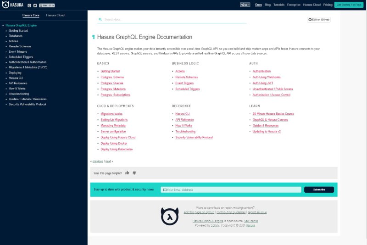Image resolution: width=367 pixels, height=245 pixels.
Task: Open API Reference in the sidebar
Action: point(18,84)
